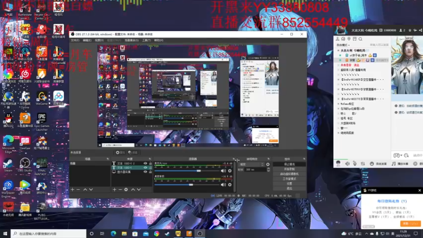
Task: Open WeGame desktop shortcut
Action: [x=42, y=98]
